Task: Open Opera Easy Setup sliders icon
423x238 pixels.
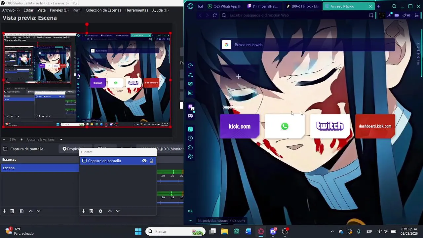Action: tap(416, 15)
